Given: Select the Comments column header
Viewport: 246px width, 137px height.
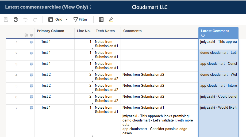Looking at the screenshot, I should pyautogui.click(x=160, y=33).
